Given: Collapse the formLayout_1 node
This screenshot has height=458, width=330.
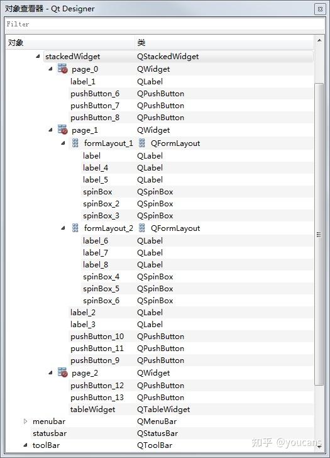Looking at the screenshot, I should [63, 143].
